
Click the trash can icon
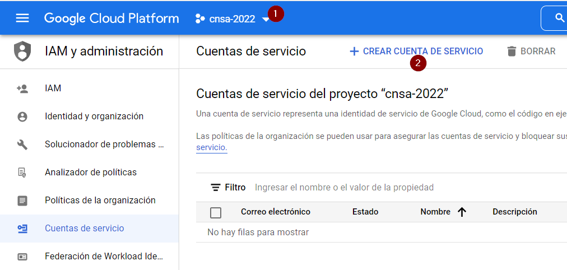click(x=512, y=52)
